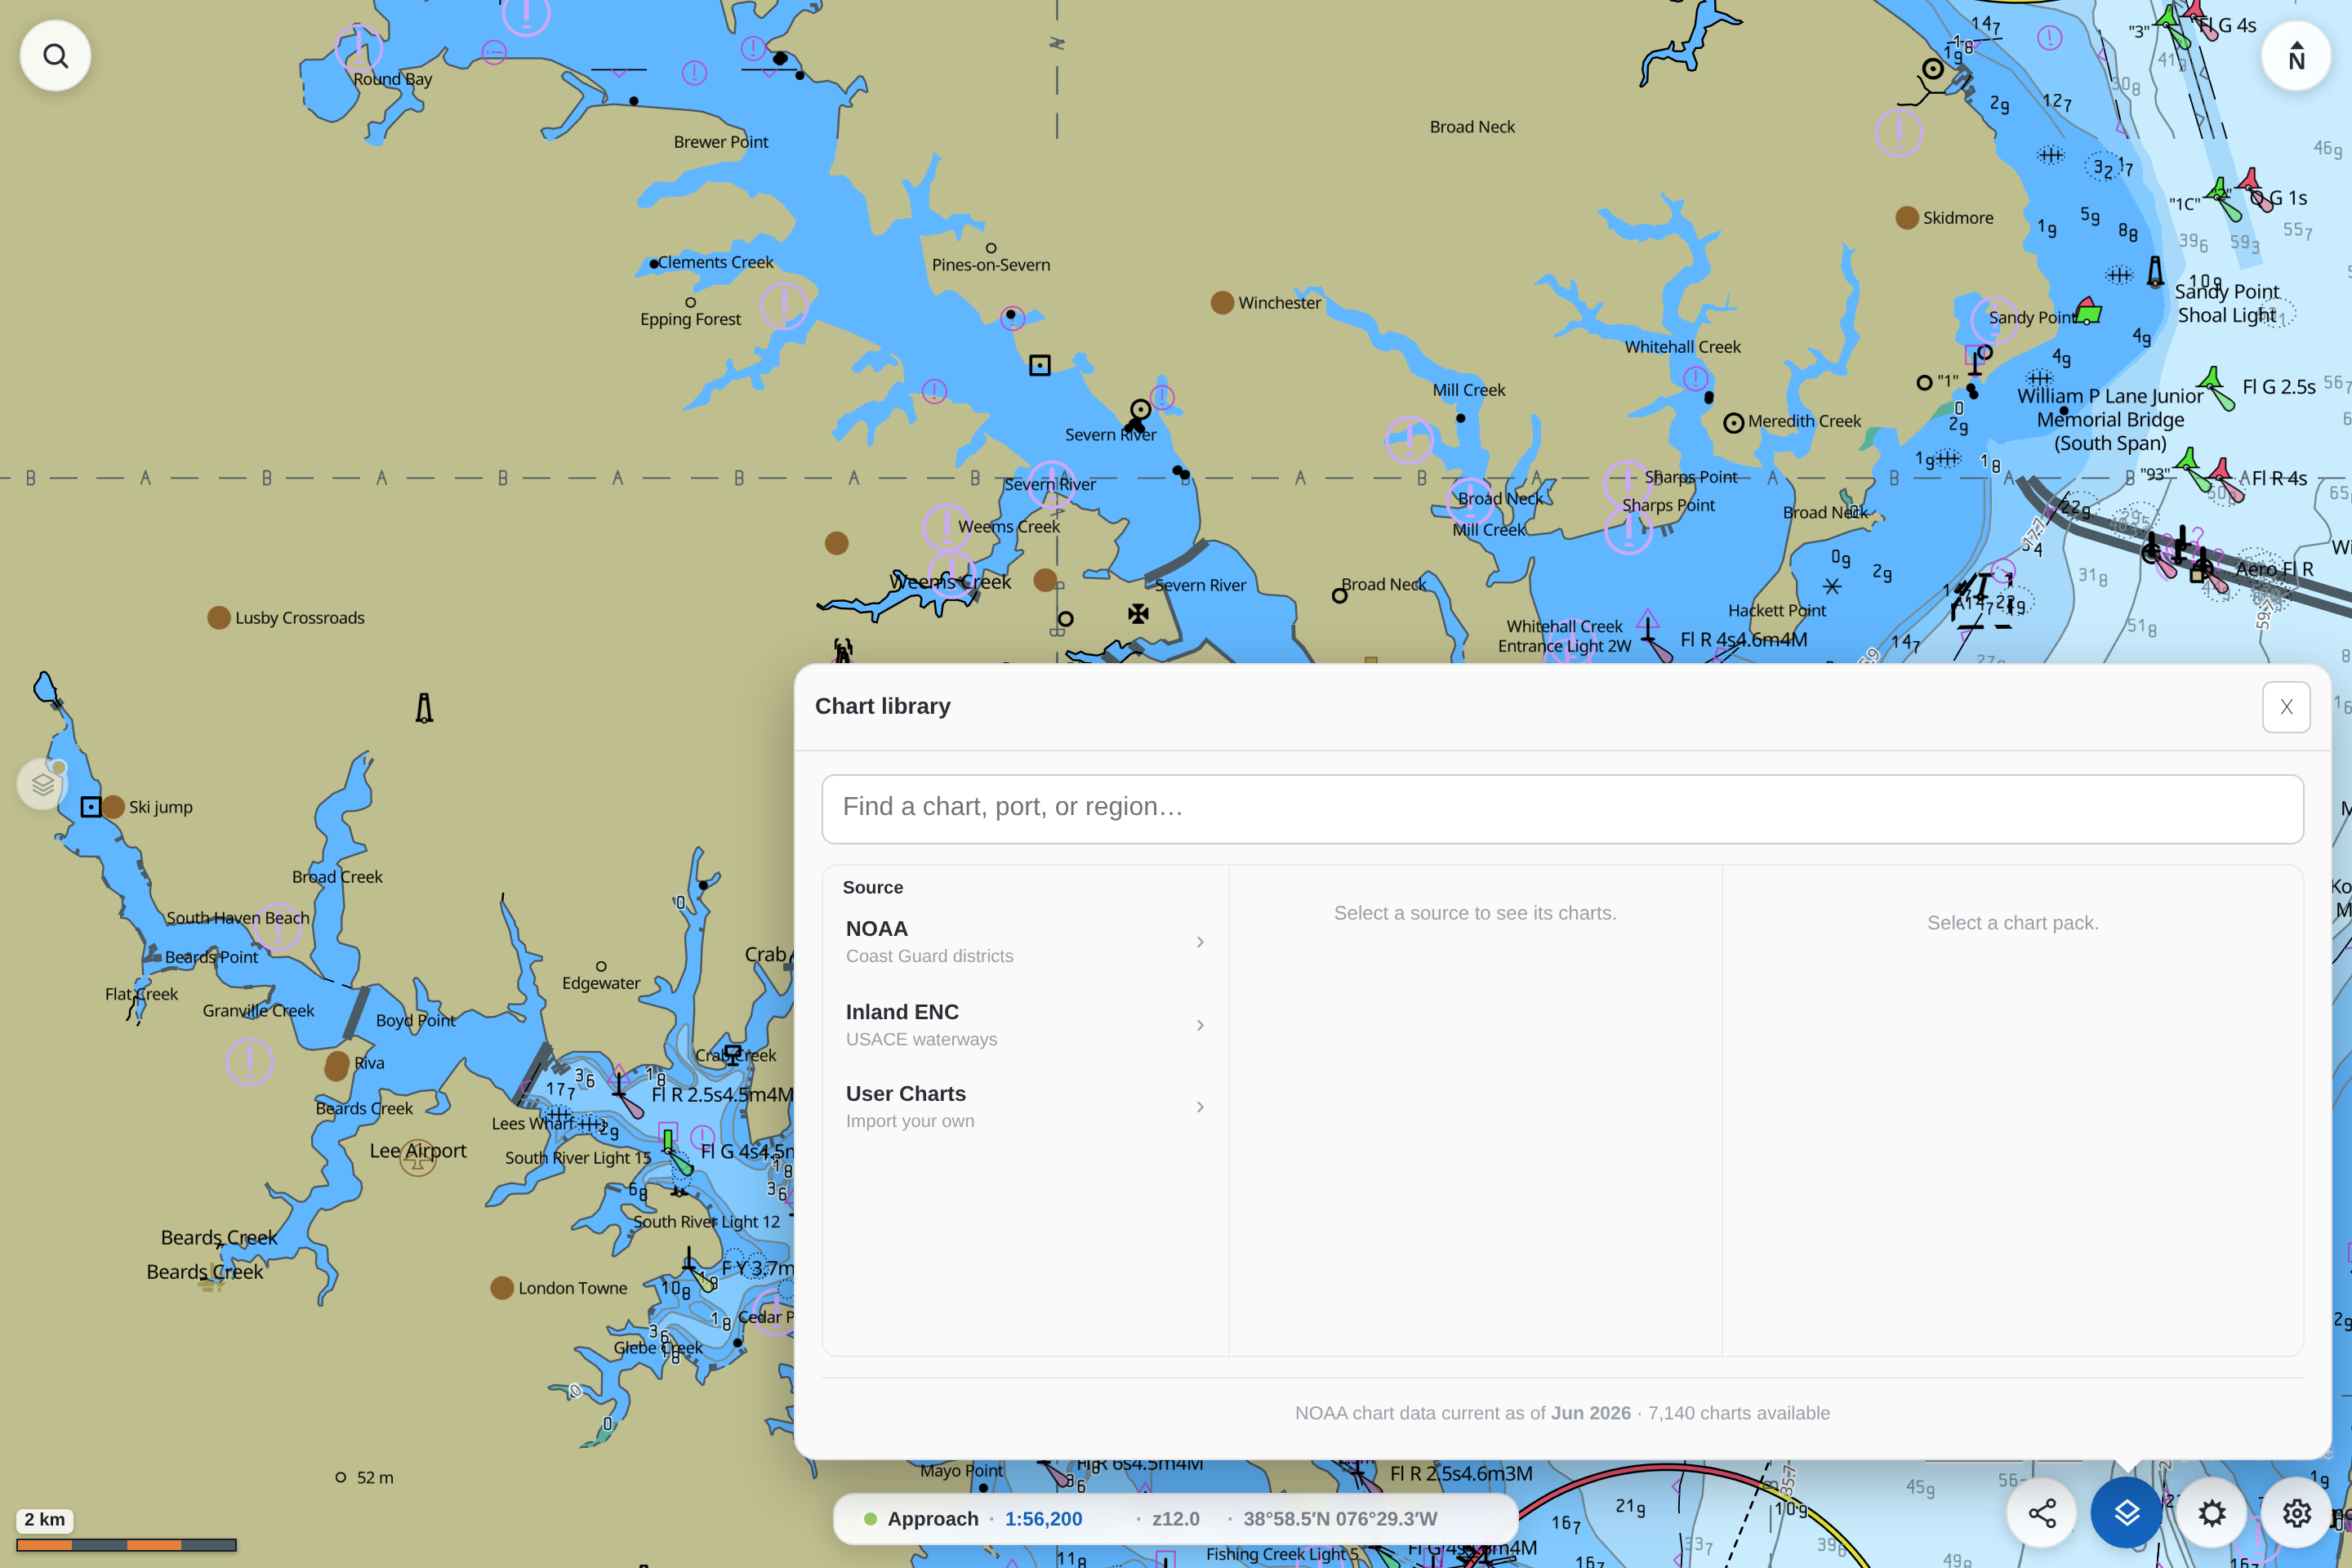The height and width of the screenshot is (1568, 2352).
Task: Click the Winchester brown place dot
Action: click(1222, 303)
